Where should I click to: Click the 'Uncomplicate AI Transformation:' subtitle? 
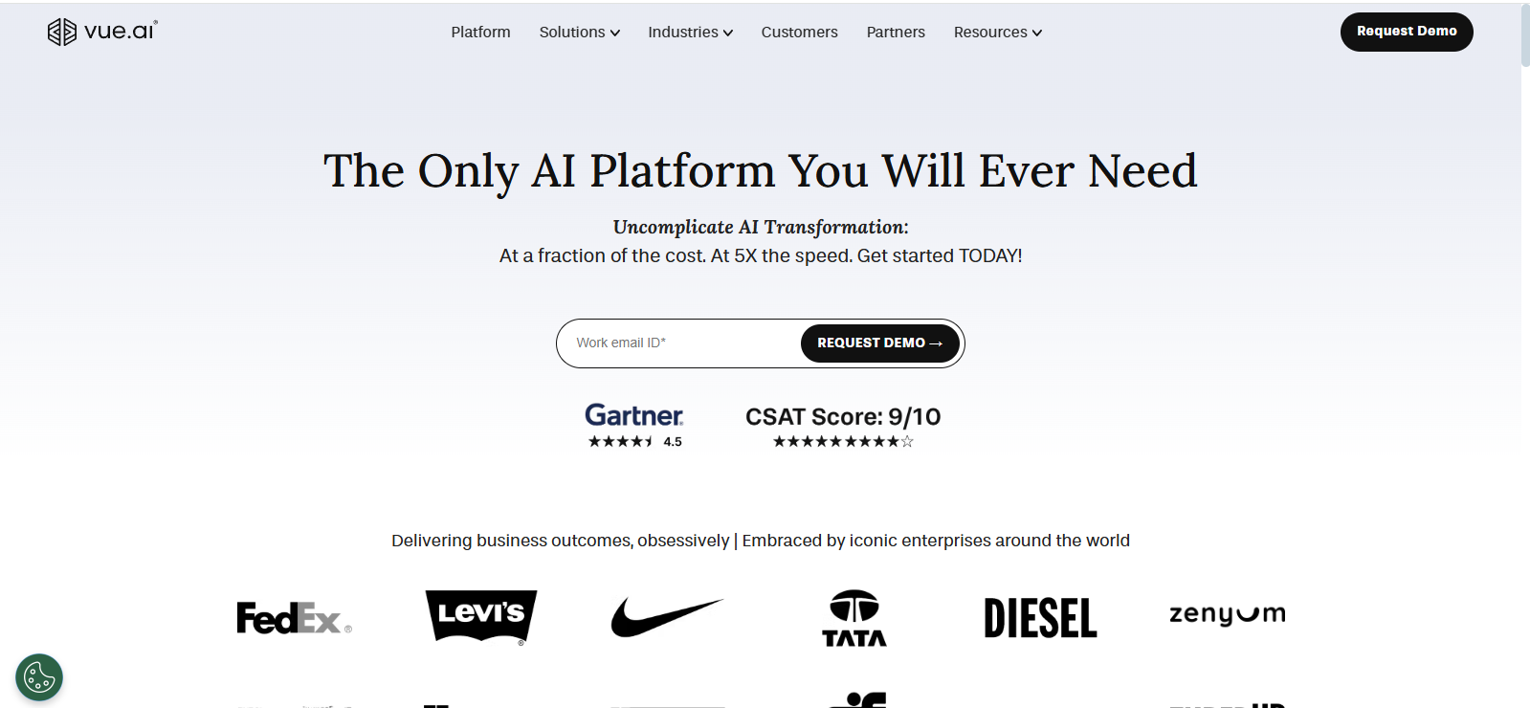[761, 227]
